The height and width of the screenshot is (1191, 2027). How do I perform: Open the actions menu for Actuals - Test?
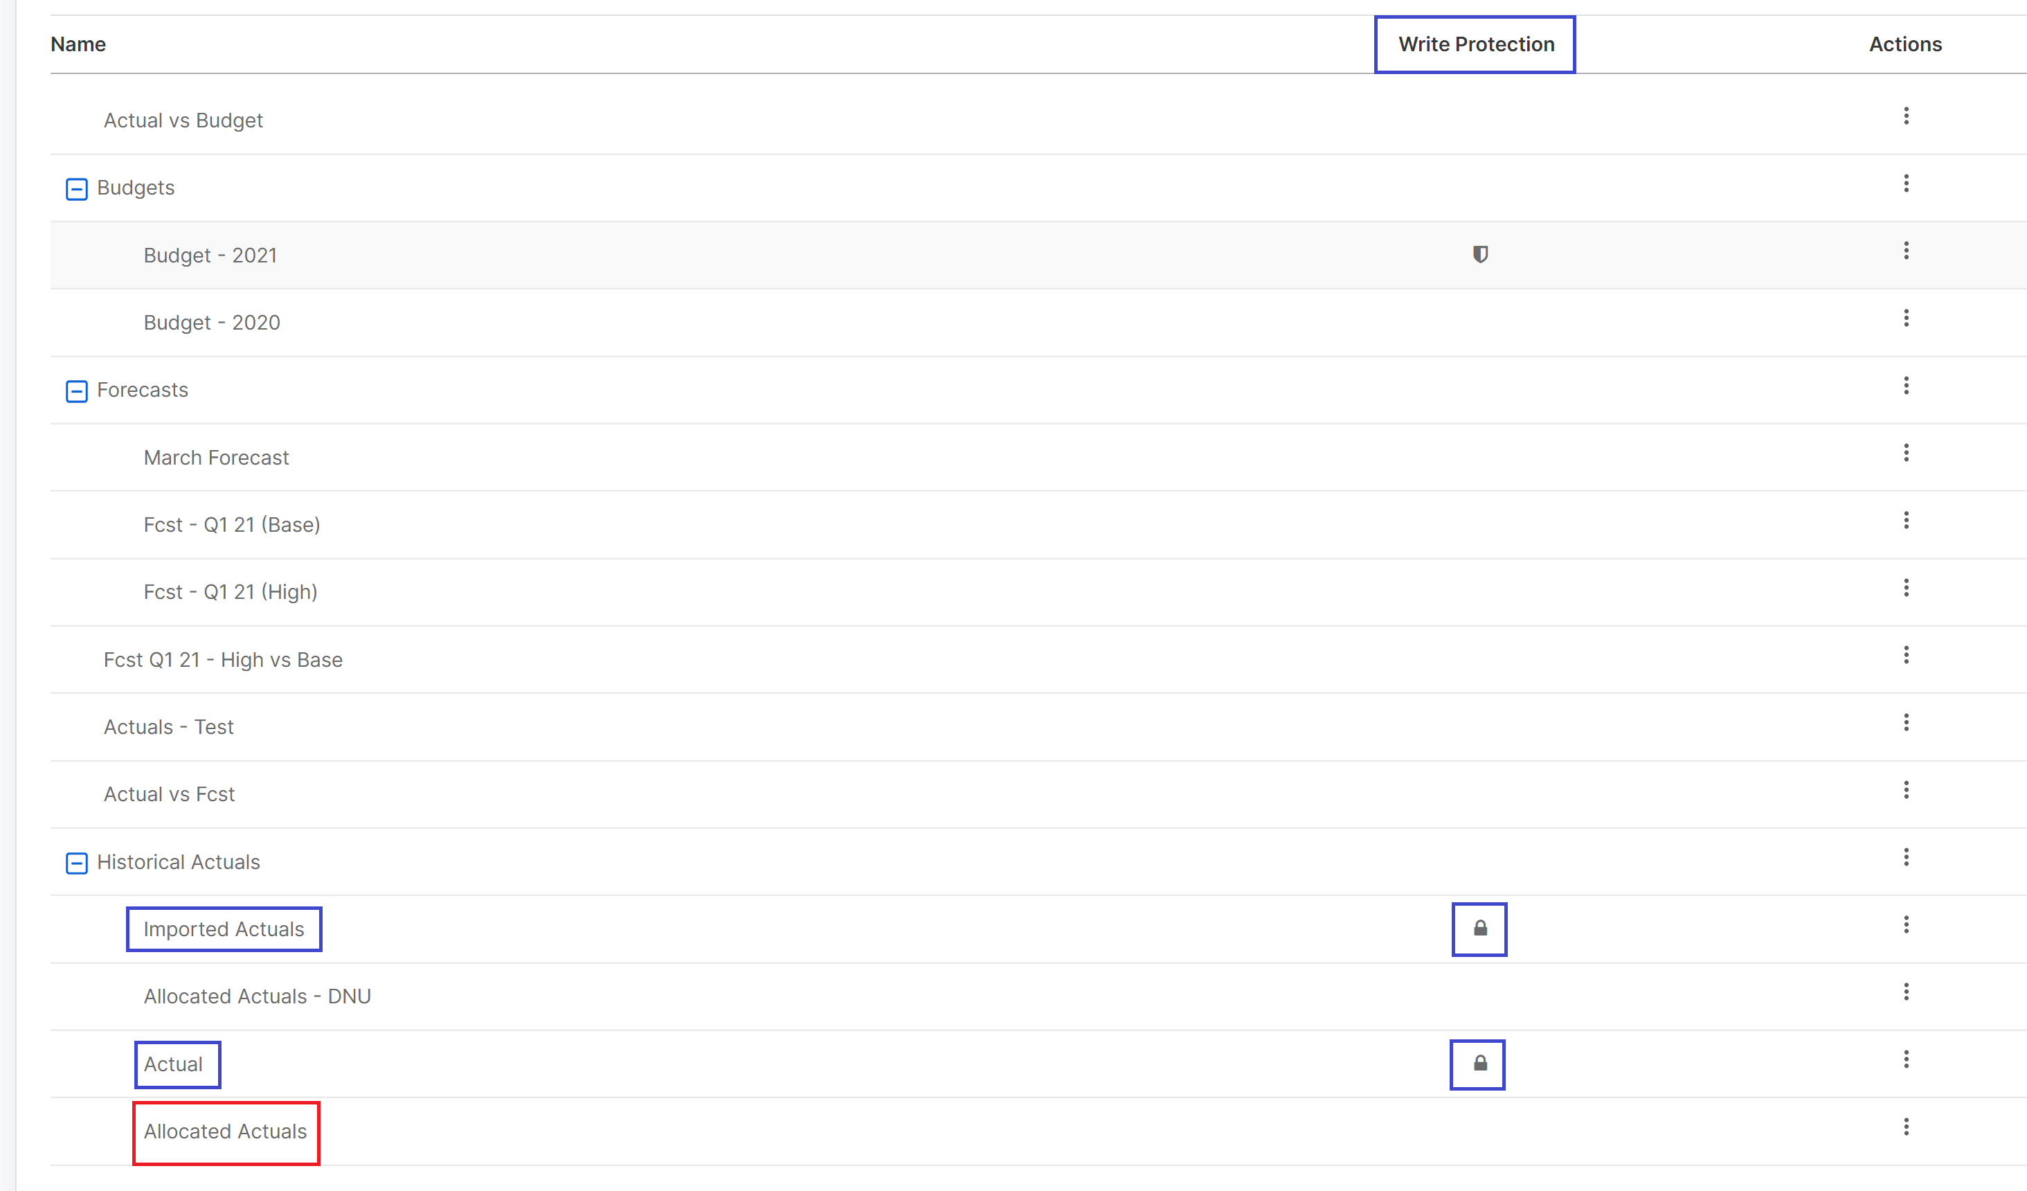1906,722
